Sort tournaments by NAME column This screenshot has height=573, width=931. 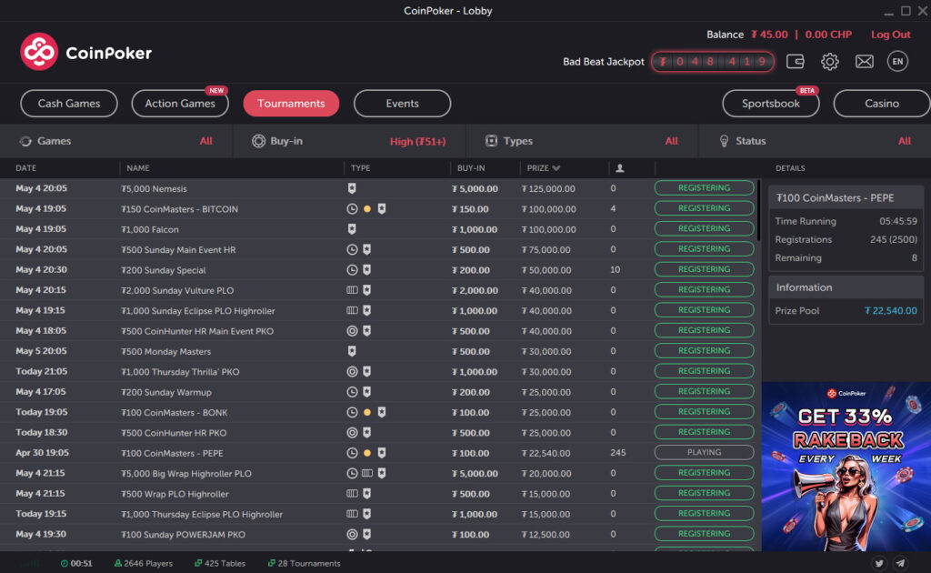[x=138, y=168]
